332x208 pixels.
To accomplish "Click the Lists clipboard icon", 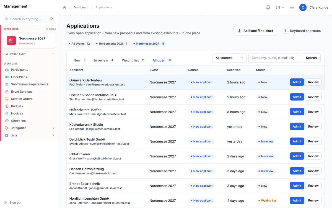I will (x=7, y=135).
